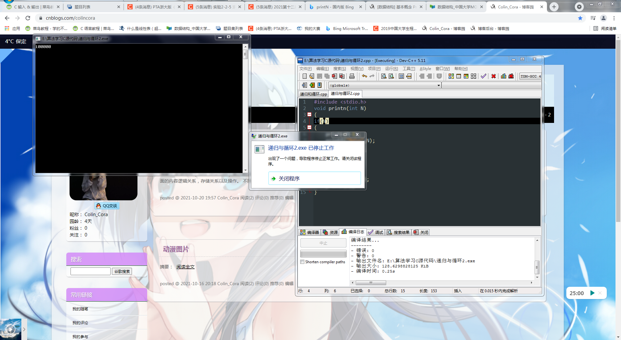Open the 阅读全文 link
This screenshot has height=340, width=621.
(x=185, y=267)
